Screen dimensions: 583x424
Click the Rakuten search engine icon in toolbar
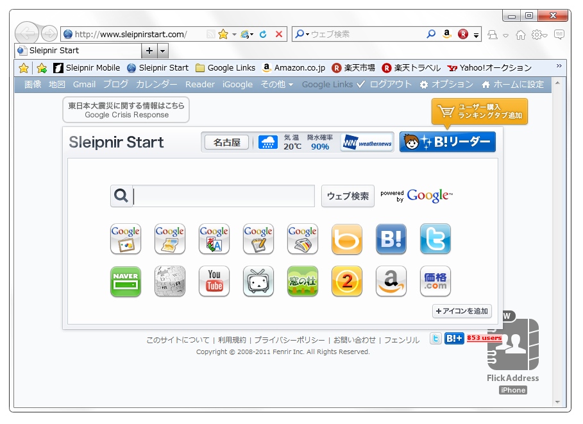[463, 34]
